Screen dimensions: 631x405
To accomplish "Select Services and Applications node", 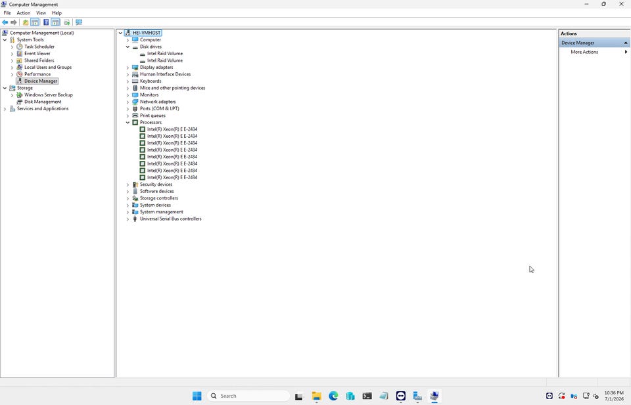I will 43,108.
